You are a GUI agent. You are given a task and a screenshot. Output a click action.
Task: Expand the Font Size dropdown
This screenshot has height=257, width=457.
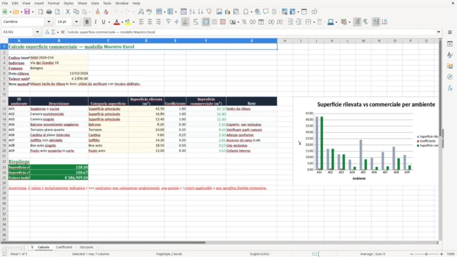click(x=76, y=22)
